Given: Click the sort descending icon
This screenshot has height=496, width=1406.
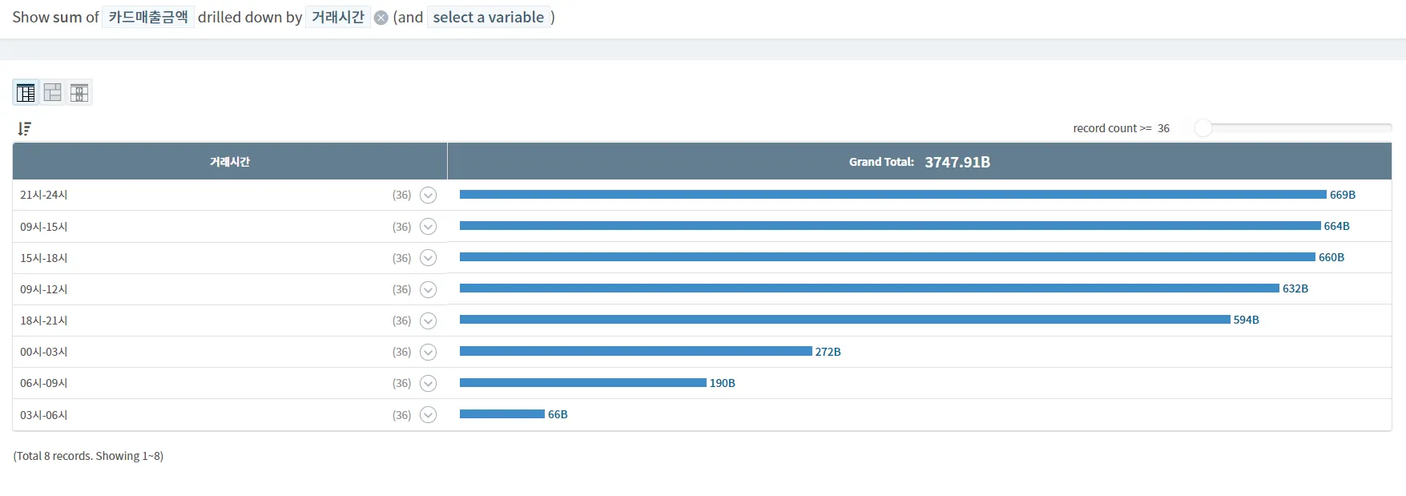Looking at the screenshot, I should tap(25, 129).
